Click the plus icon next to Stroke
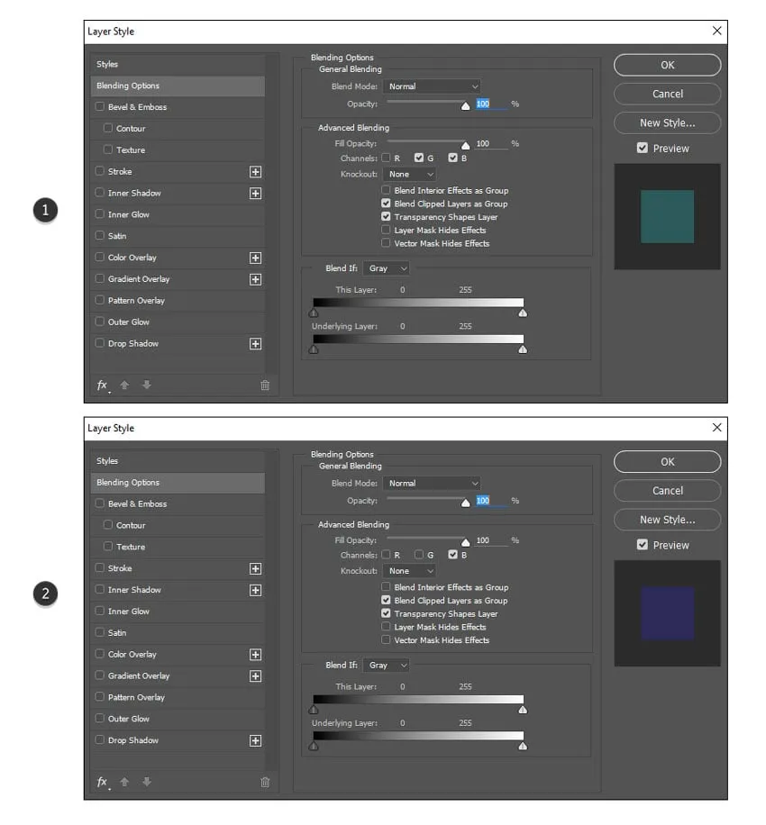The image size is (766, 825). [255, 171]
